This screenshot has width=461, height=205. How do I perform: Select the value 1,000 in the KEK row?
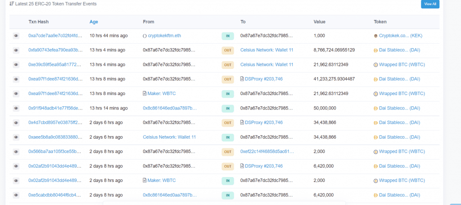click(x=319, y=36)
